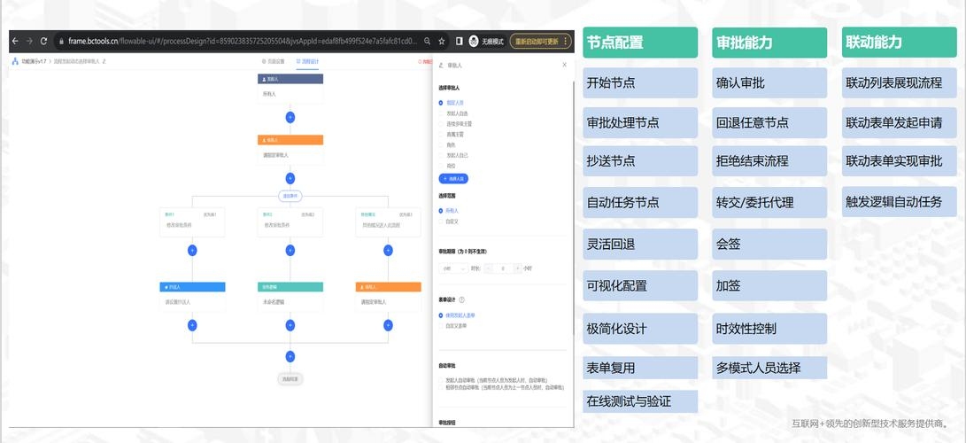Open the 条件1 condition card
The width and height of the screenshot is (966, 443).
point(192,221)
